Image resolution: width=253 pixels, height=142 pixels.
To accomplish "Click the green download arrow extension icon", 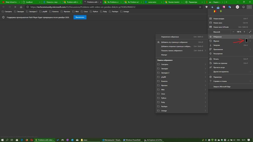I will (x=221, y=11).
